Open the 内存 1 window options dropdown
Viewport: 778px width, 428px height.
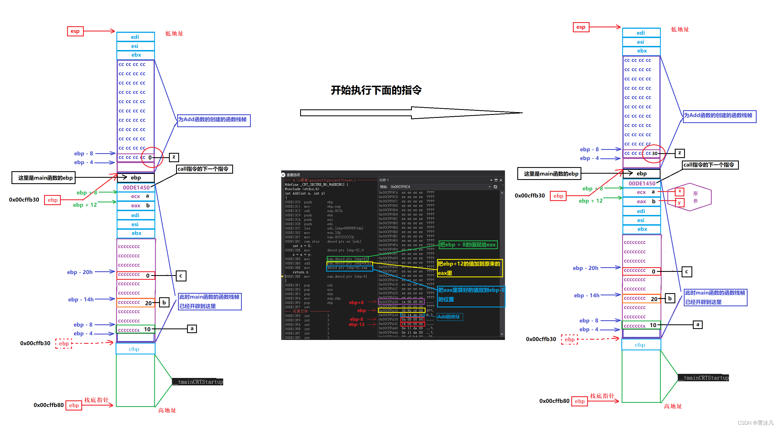coord(491,180)
